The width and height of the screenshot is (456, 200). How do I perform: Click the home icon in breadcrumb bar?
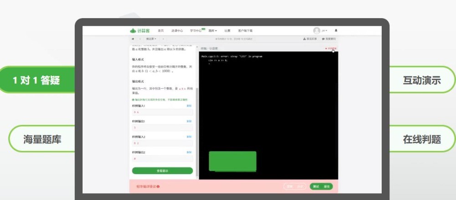pos(133,39)
